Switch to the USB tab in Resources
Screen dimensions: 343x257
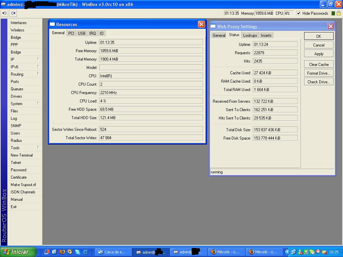pyautogui.click(x=82, y=33)
